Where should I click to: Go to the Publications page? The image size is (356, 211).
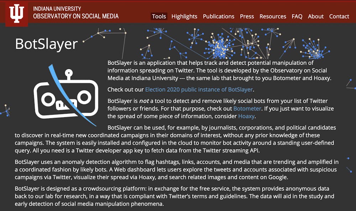click(x=219, y=16)
